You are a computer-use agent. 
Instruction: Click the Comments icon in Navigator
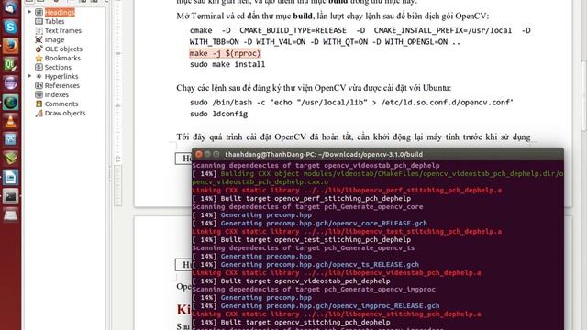(39, 104)
